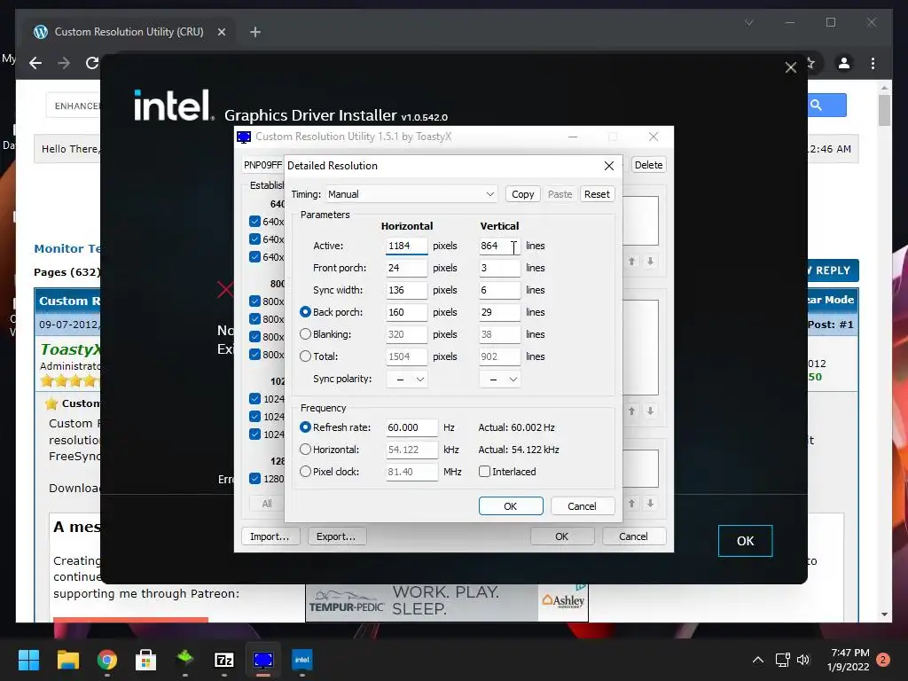Image resolution: width=908 pixels, height=681 pixels.
Task: Select the Pixel clock radio button
Action: 305,472
